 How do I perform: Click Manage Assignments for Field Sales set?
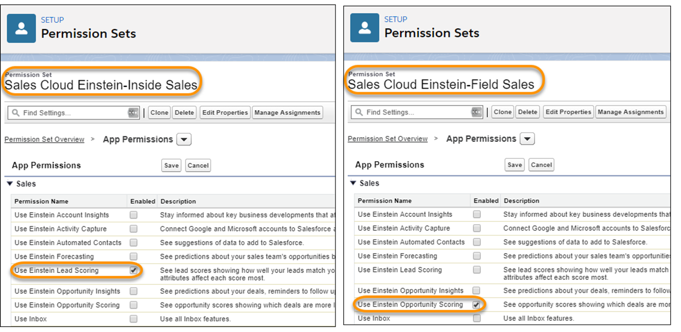tap(631, 112)
